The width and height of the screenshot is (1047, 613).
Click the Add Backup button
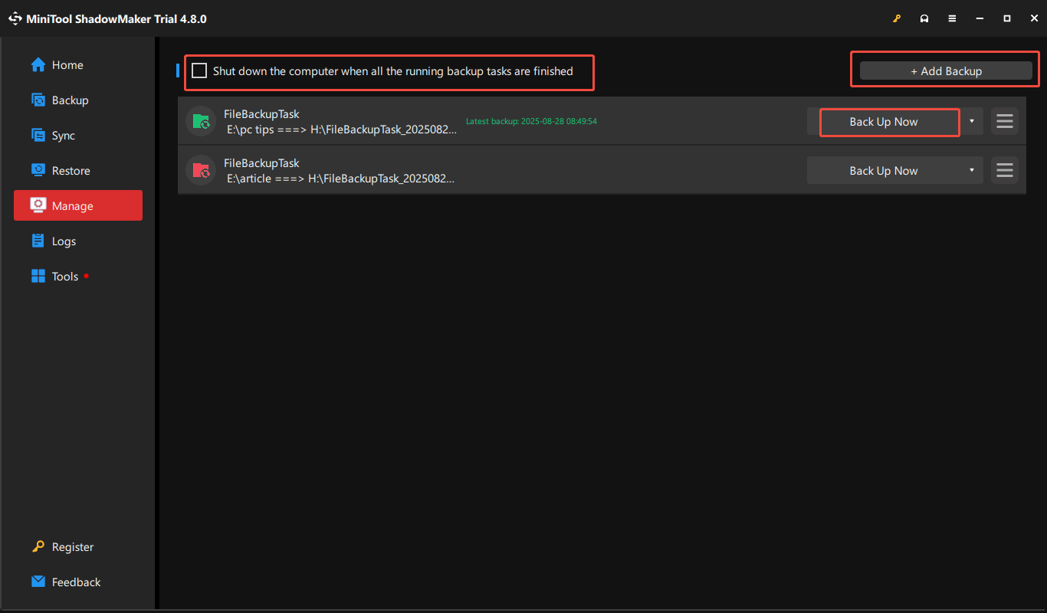coord(944,70)
